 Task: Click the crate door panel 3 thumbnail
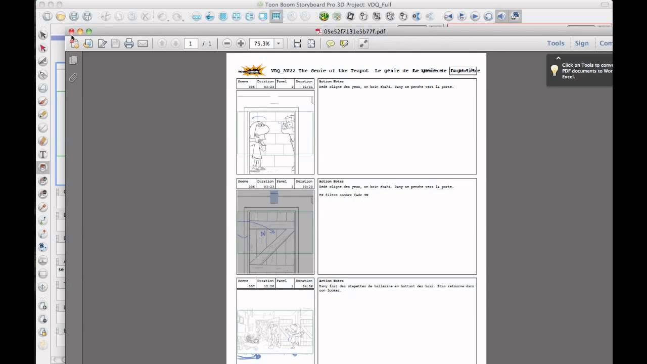click(x=275, y=232)
